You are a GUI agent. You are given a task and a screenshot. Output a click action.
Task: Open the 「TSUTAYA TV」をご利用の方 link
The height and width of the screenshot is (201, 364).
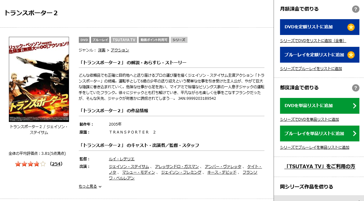coord(320,166)
